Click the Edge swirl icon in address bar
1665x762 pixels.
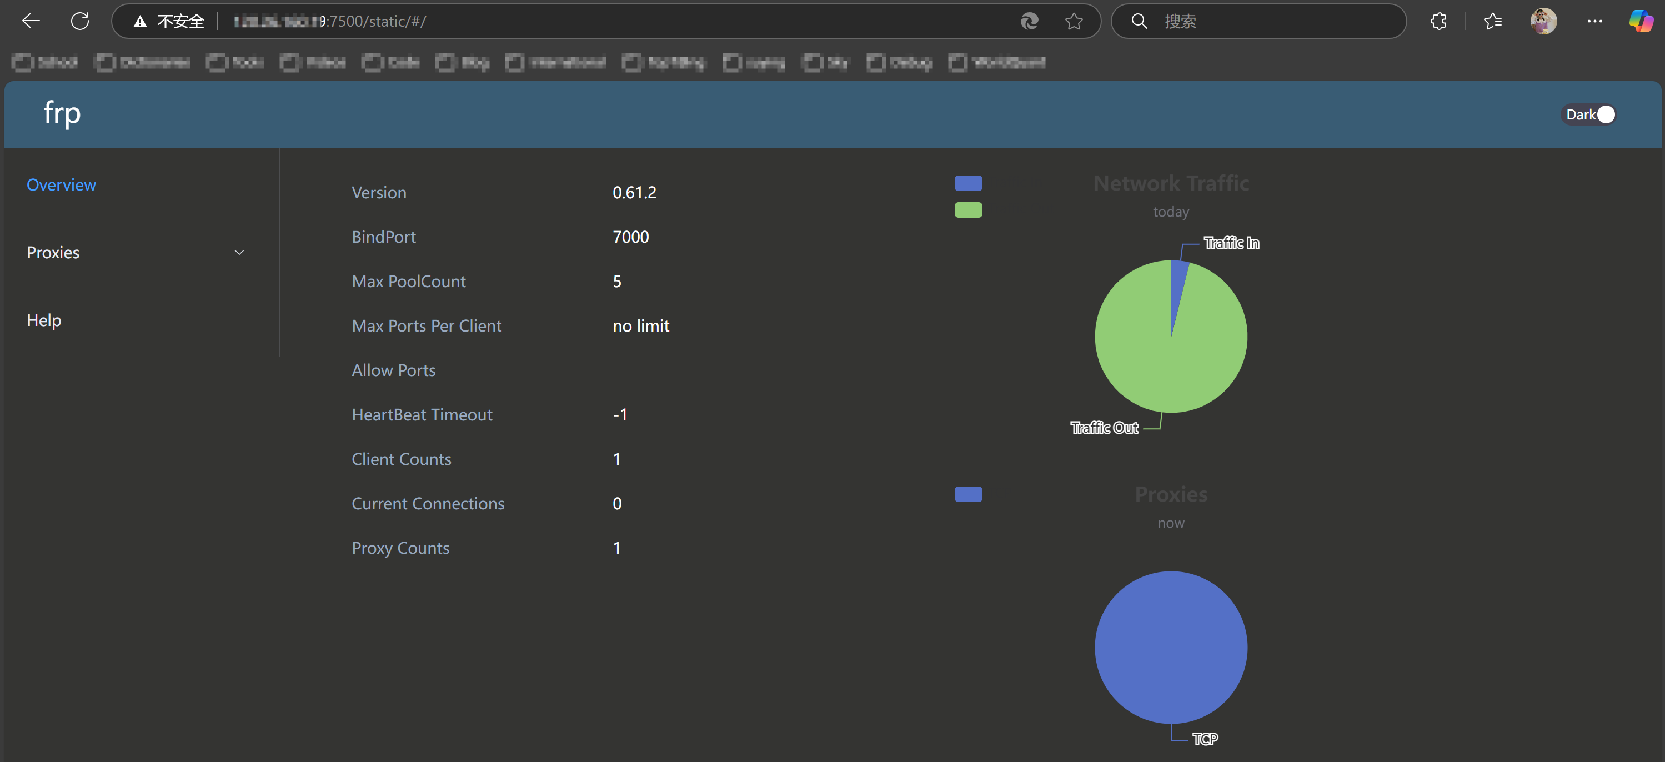(x=1029, y=21)
